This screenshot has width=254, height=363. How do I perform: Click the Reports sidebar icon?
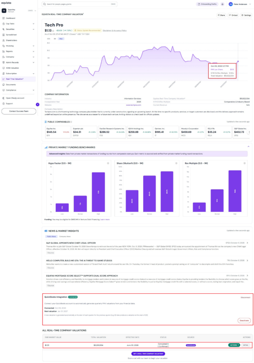tap(4, 51)
